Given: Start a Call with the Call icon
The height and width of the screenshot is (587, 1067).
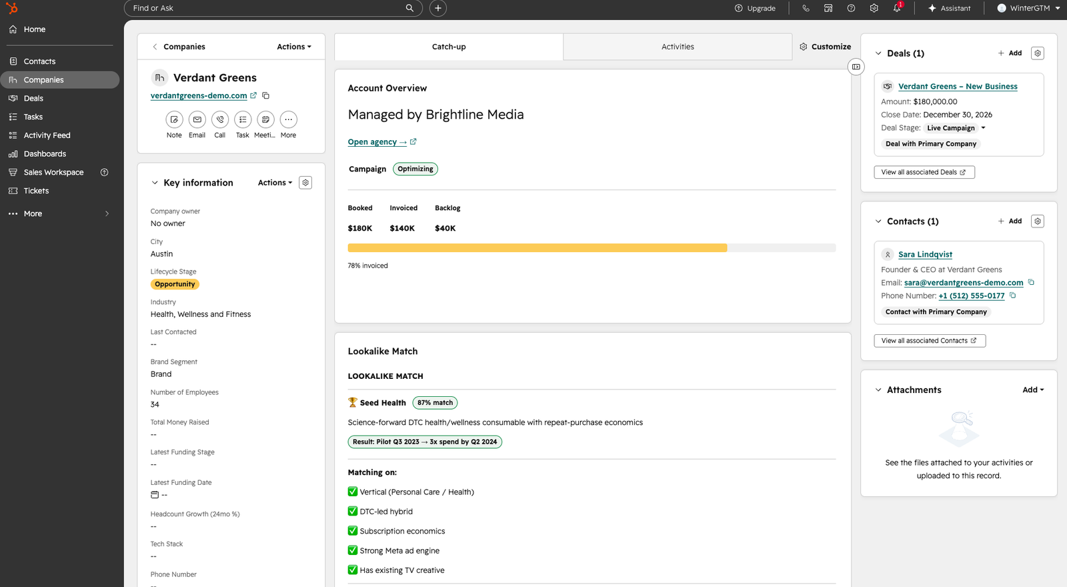Looking at the screenshot, I should click(x=220, y=119).
